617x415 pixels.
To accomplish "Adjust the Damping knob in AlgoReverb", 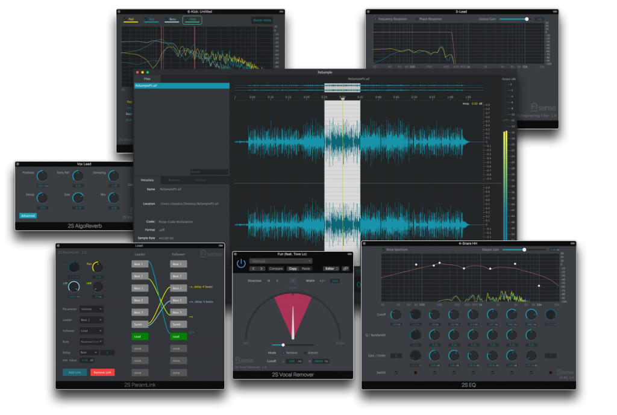I will (x=113, y=176).
